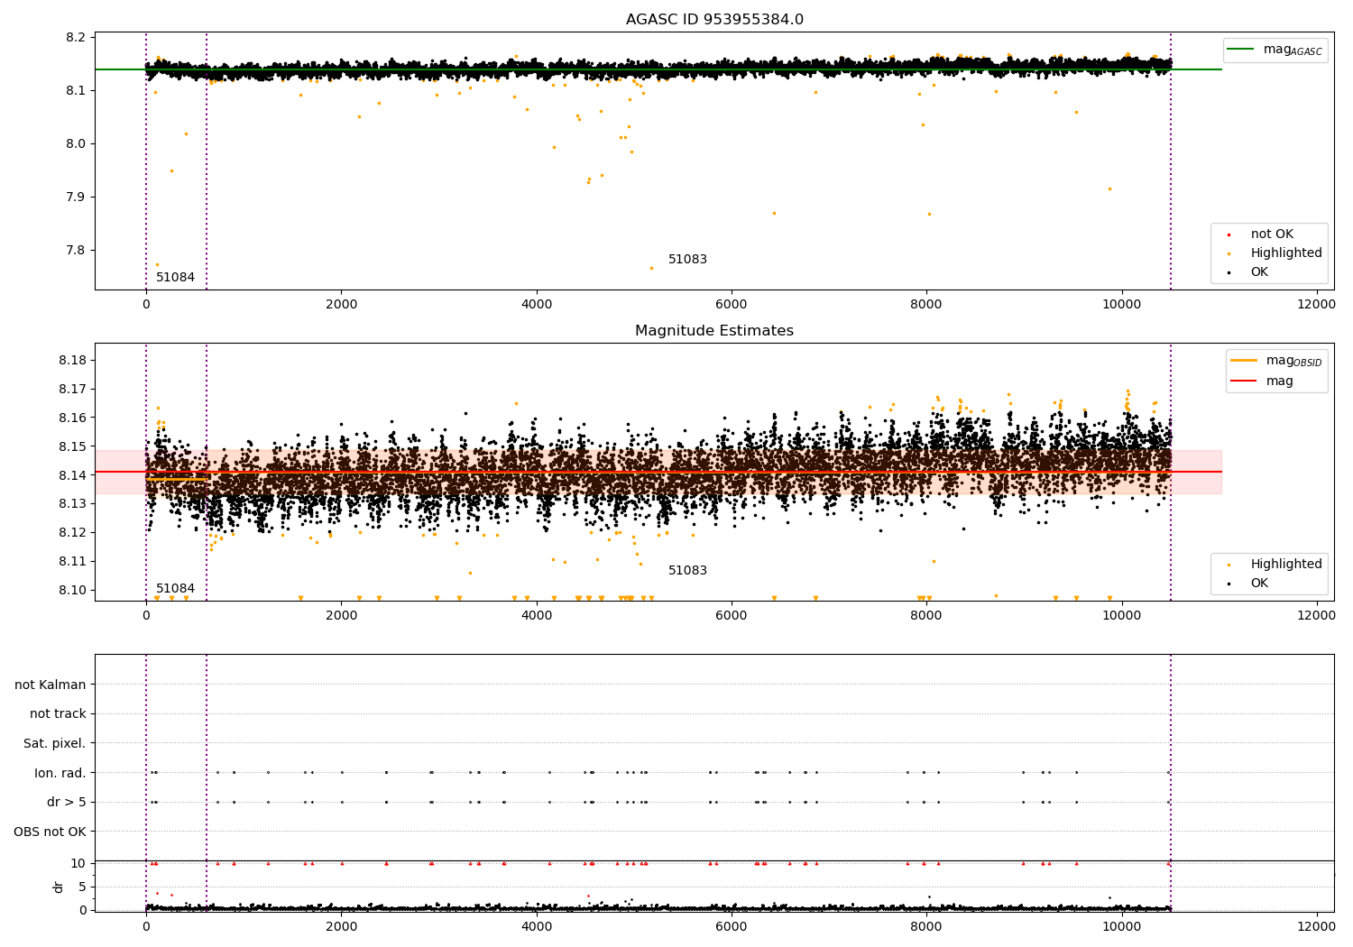1353x947 pixels.
Task: Click the 4000 x-axis tick of the middle plot
Action: click(x=537, y=616)
